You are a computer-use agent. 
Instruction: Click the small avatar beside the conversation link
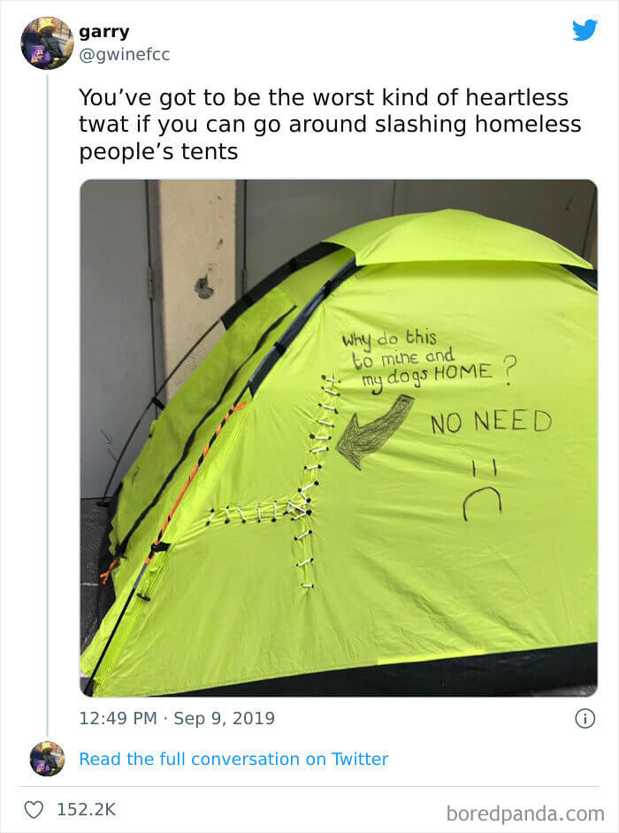click(x=47, y=759)
